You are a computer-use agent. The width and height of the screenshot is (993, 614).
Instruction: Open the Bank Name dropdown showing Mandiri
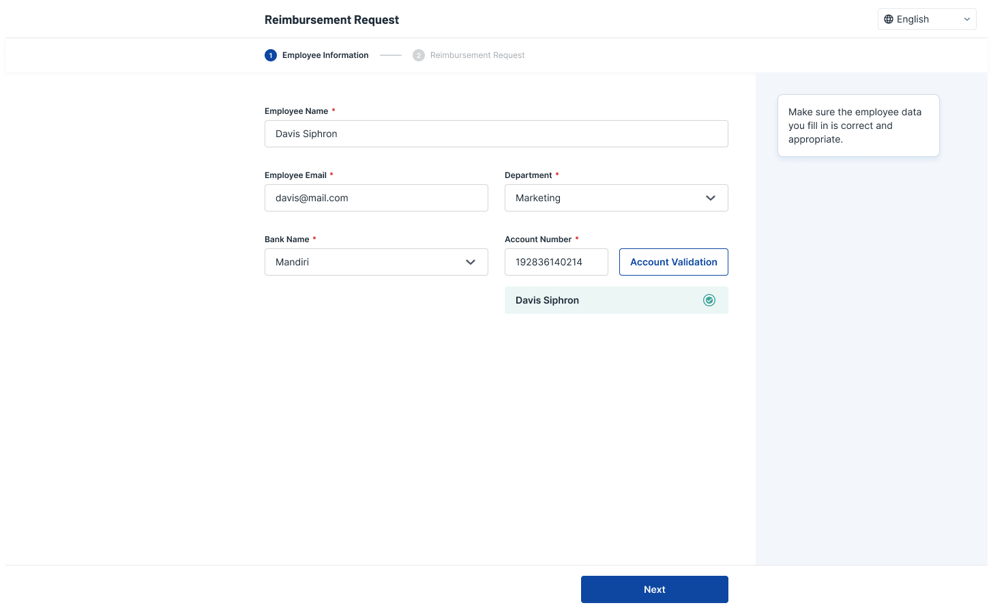pyautogui.click(x=375, y=262)
